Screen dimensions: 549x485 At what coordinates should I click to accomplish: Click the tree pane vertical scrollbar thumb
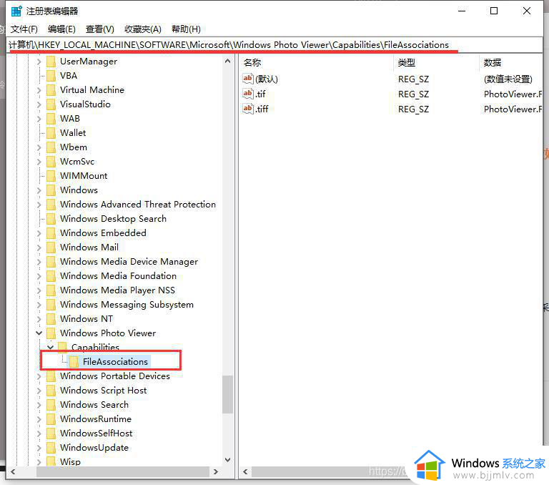[227, 395]
